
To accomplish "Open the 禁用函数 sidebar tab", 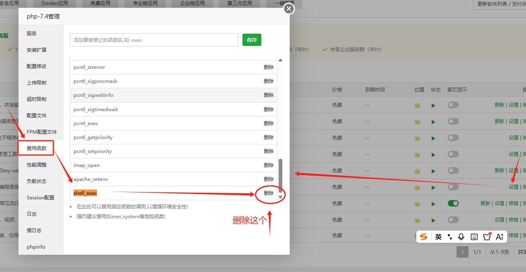I will (37, 148).
